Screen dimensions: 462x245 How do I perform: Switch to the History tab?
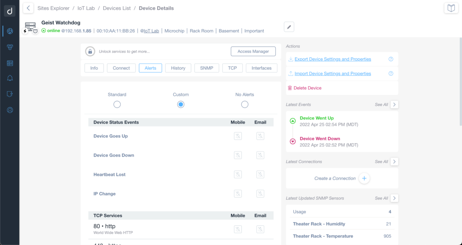coord(178,68)
